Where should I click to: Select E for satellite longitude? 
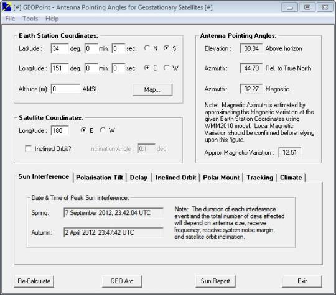(83, 130)
